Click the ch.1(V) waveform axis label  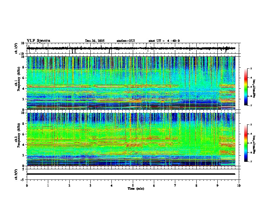16,48
